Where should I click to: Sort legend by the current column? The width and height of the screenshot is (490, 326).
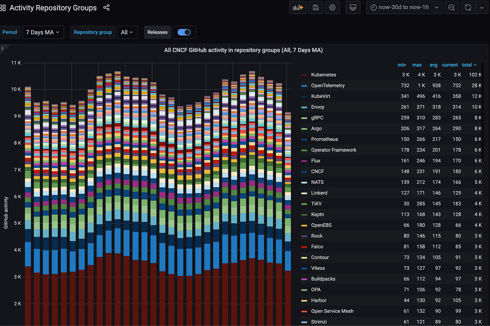point(450,65)
